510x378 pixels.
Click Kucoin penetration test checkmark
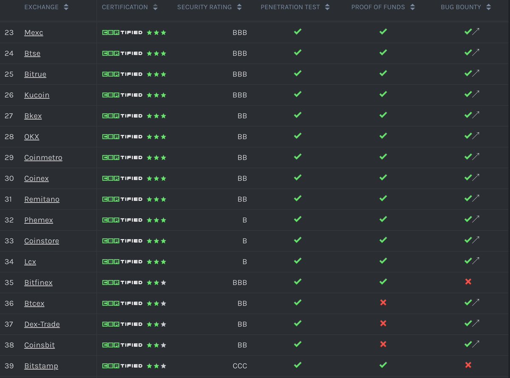coord(297,94)
